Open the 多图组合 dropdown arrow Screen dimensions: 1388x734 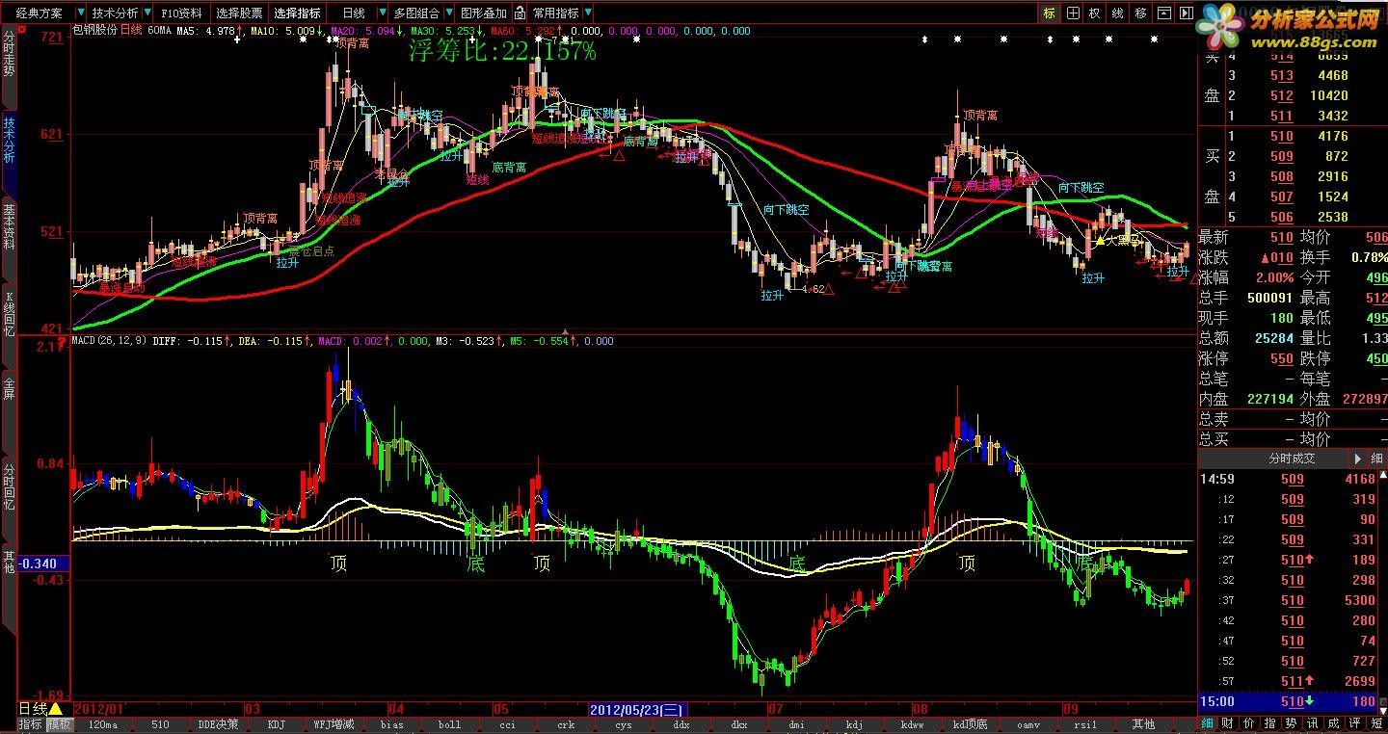[x=447, y=13]
